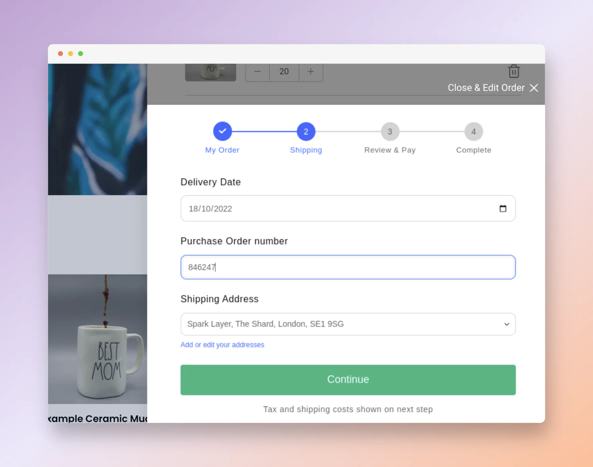
Task: Open the Shipping Address dropdown
Action: pyautogui.click(x=348, y=324)
